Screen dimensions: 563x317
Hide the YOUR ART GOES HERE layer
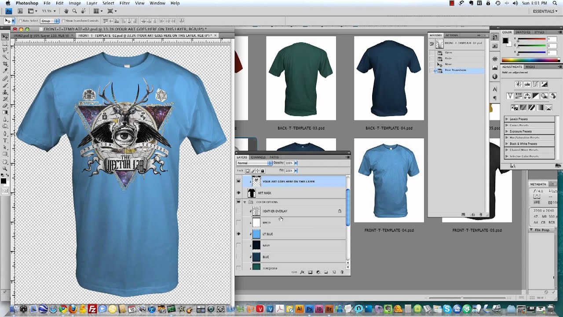click(x=239, y=181)
